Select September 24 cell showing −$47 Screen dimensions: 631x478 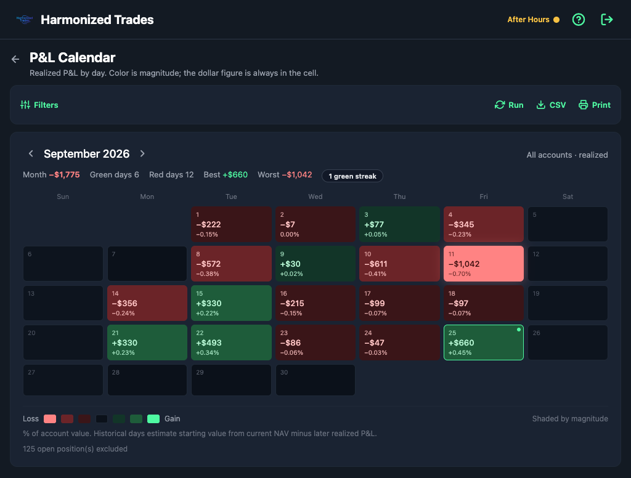click(399, 342)
